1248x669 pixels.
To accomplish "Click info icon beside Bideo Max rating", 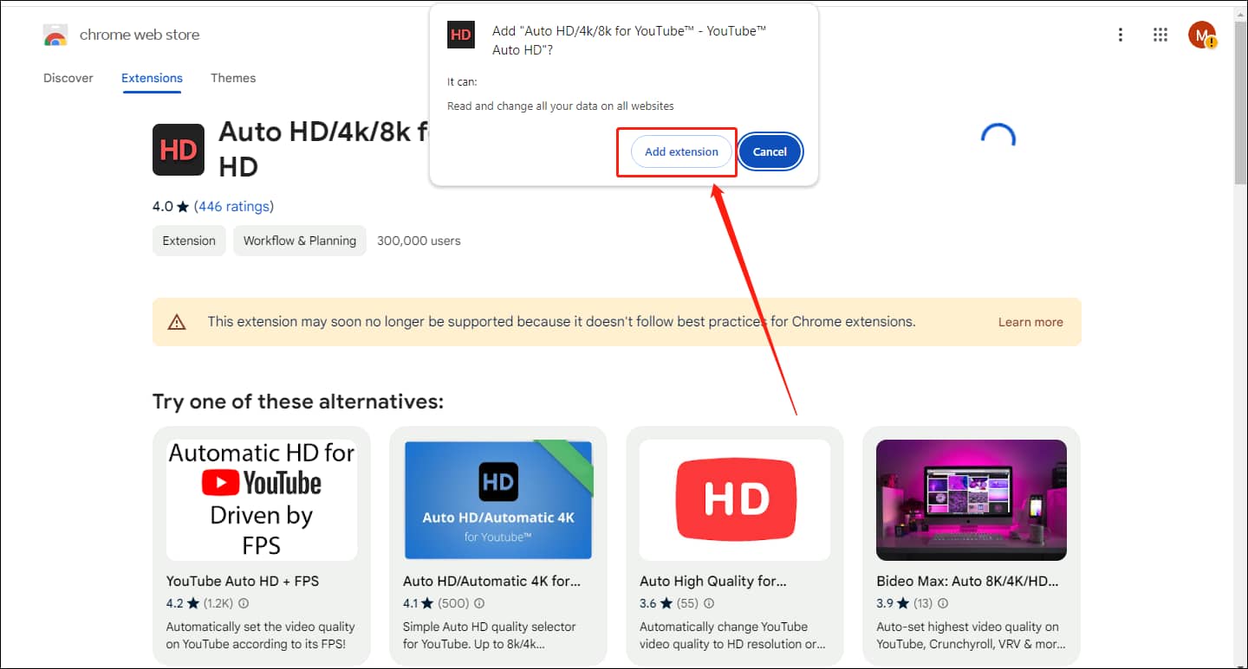I will click(x=943, y=603).
